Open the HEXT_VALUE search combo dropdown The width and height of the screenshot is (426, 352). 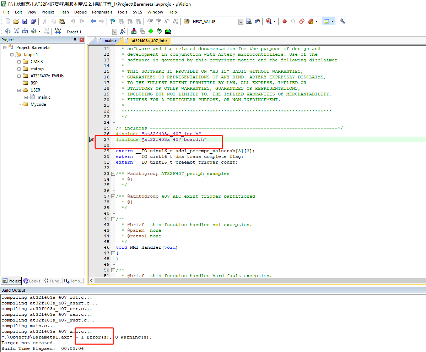pos(241,22)
